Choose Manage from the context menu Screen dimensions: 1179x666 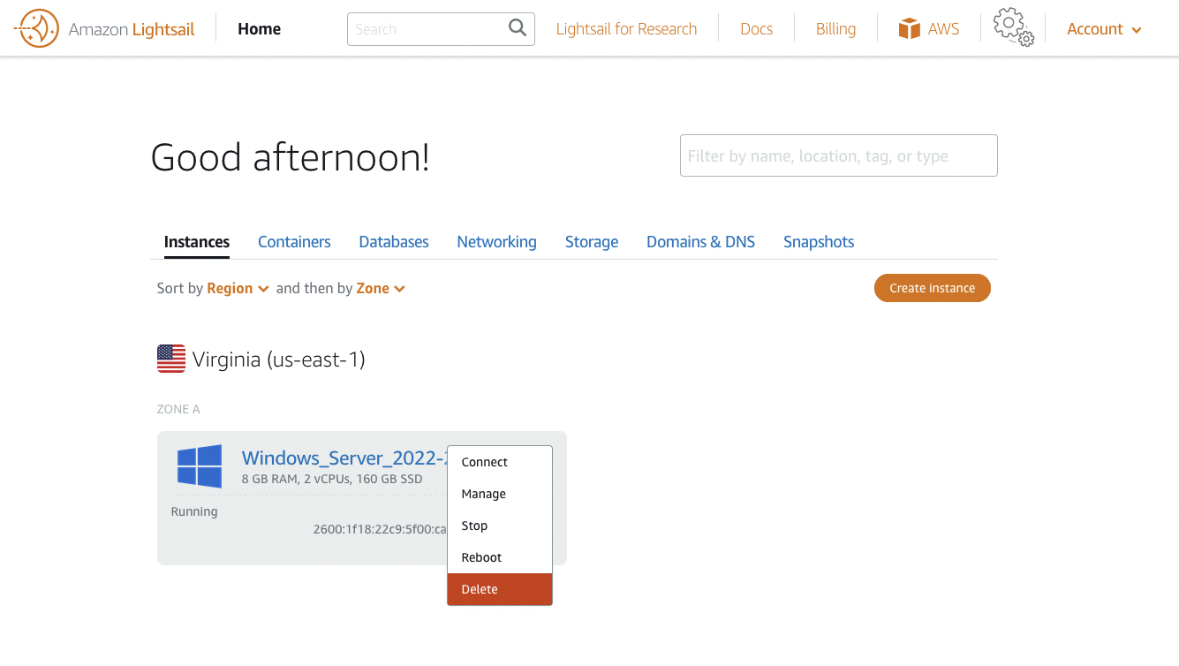click(x=500, y=494)
